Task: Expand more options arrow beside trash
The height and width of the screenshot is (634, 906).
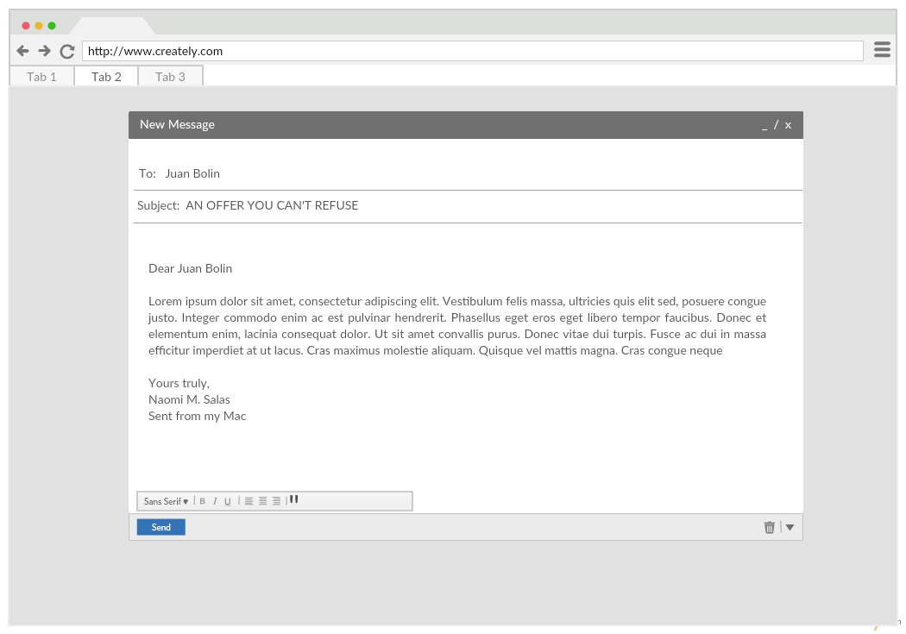Action: [x=790, y=527]
